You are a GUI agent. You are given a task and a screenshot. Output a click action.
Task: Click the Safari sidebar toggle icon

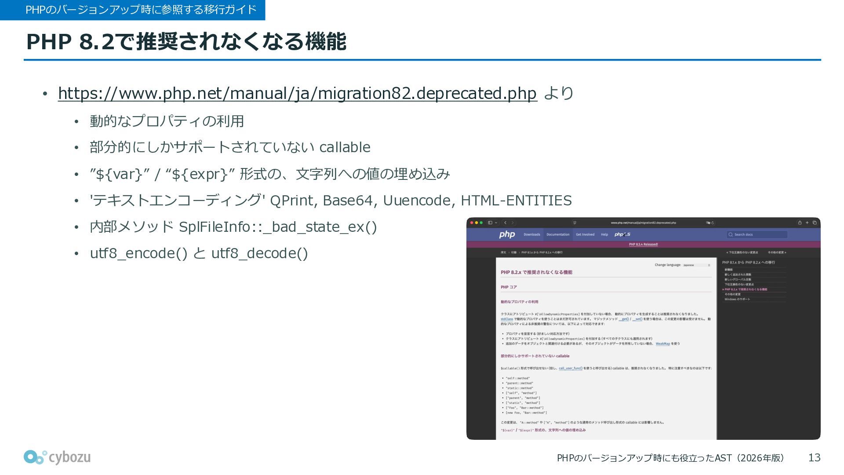(490, 223)
